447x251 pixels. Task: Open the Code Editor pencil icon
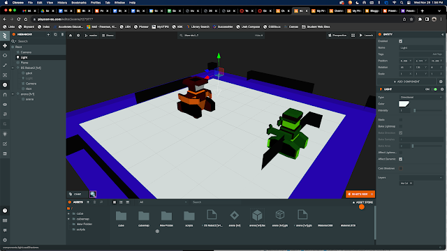click(x=5, y=144)
